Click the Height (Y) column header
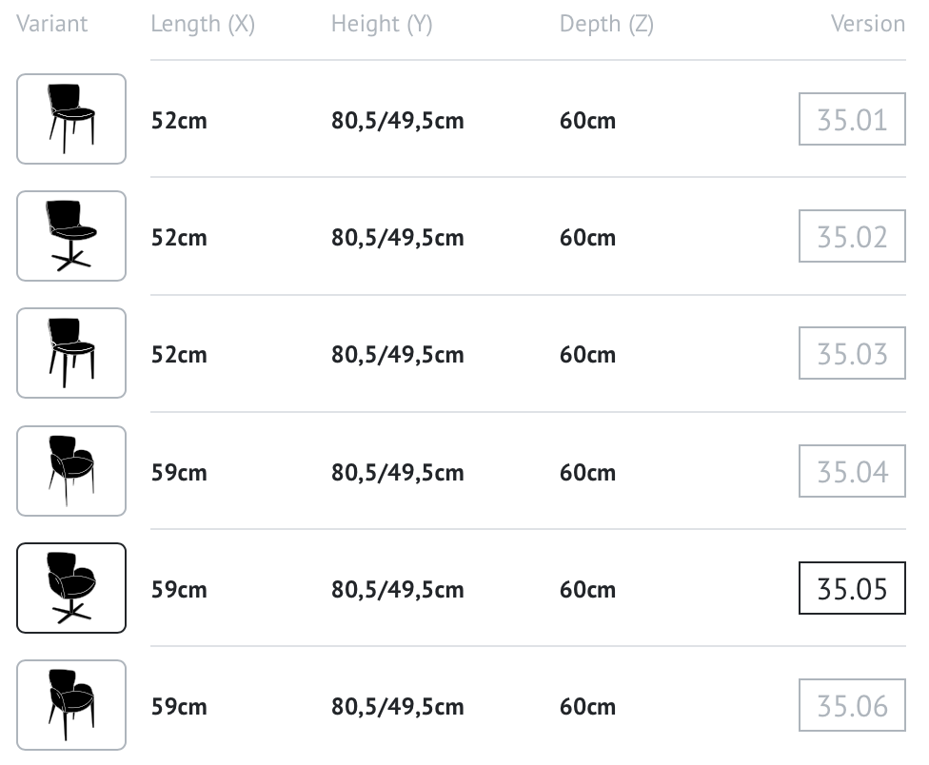 tap(382, 25)
